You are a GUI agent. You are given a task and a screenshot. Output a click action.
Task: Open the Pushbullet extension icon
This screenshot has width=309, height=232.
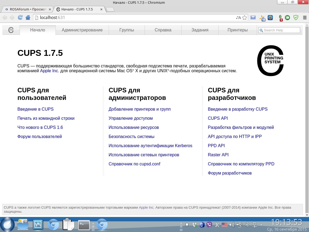click(x=288, y=18)
